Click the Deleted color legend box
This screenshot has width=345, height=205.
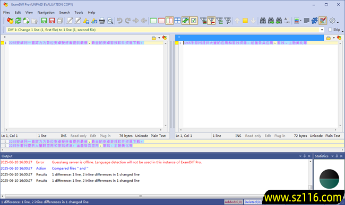pos(253,202)
